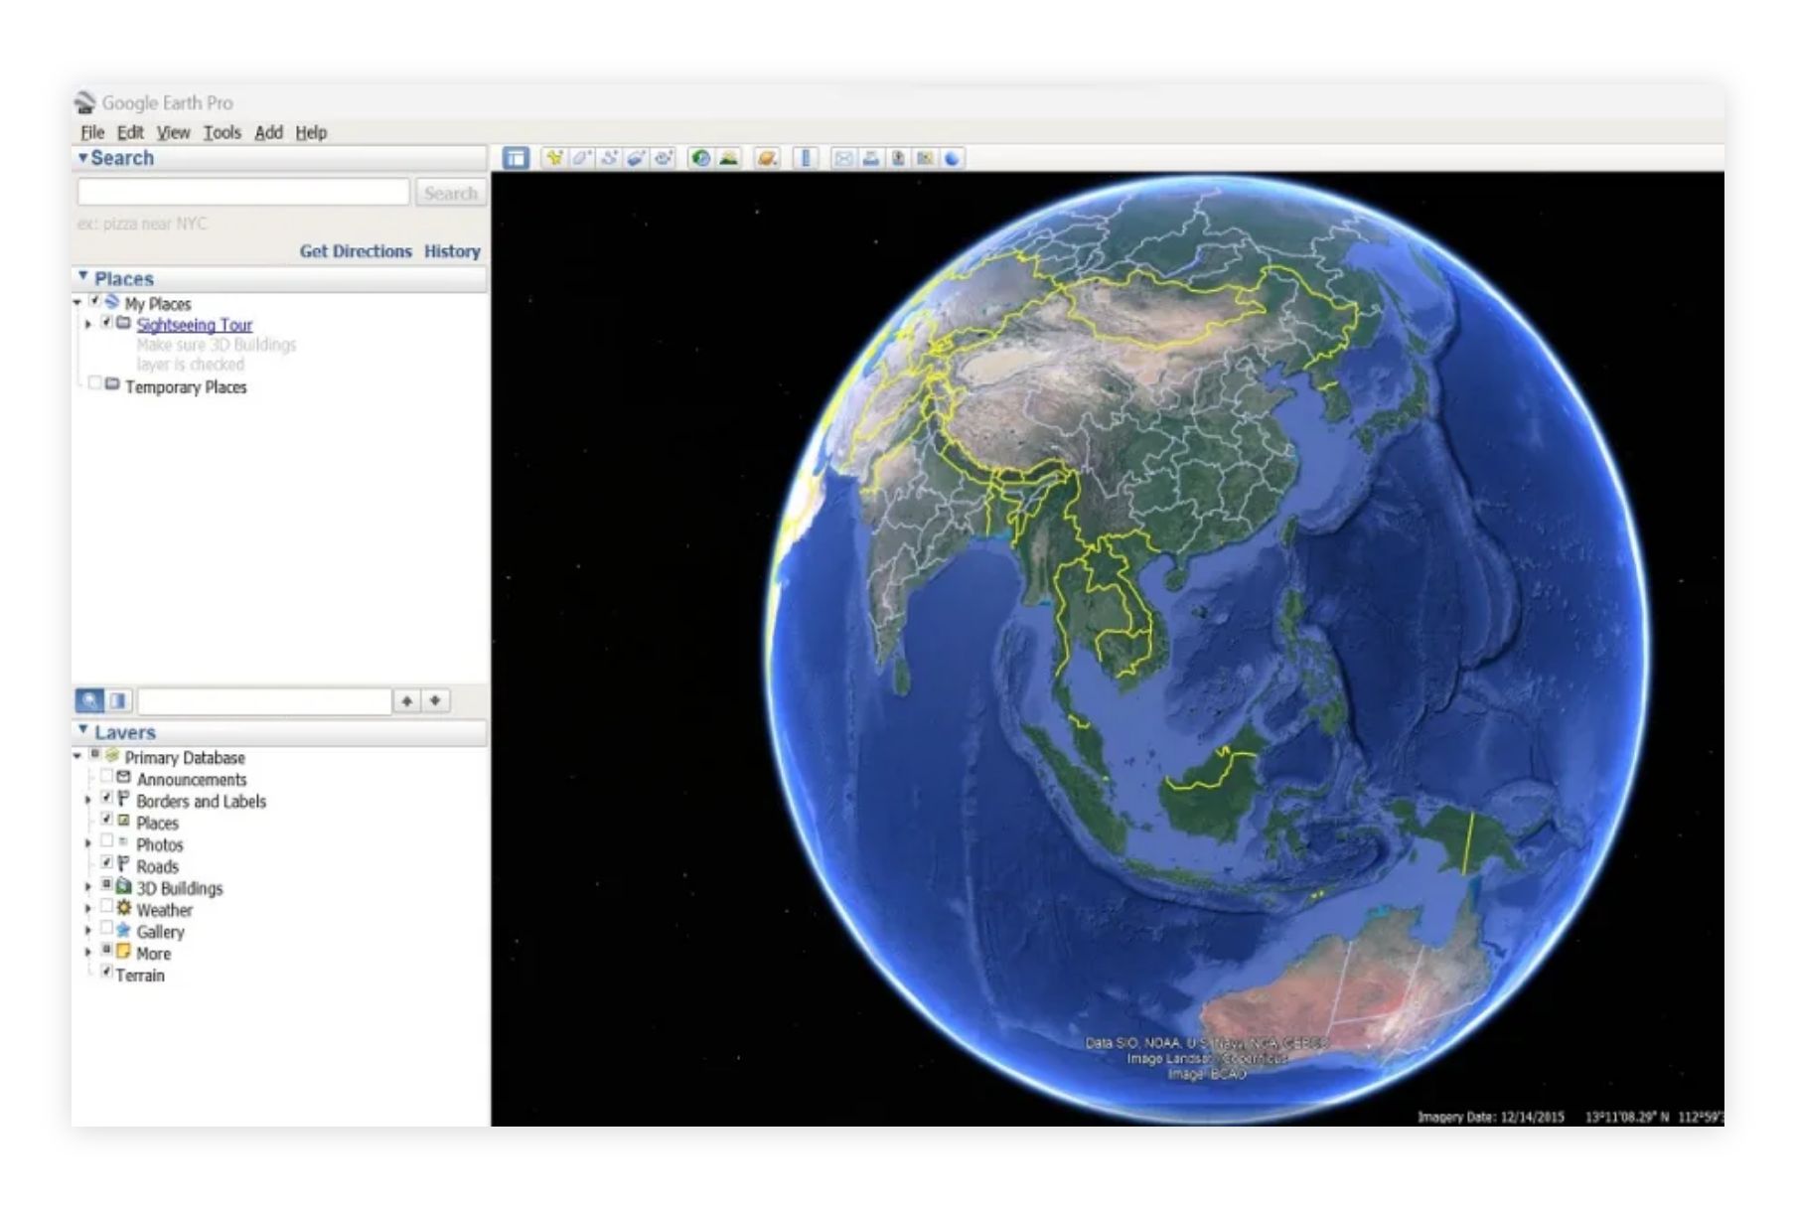Start the Record a Tour tool
This screenshot has height=1210, width=1795.
pos(663,157)
